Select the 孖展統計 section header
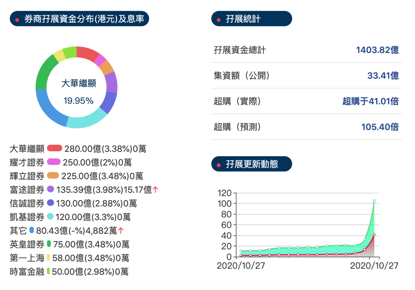 (x=251, y=19)
